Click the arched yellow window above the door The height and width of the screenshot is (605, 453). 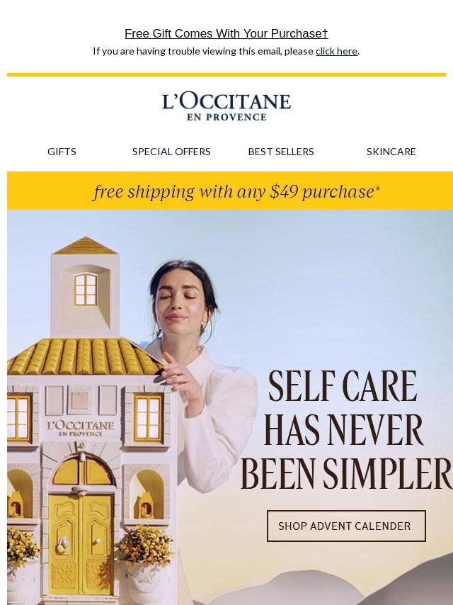tap(81, 471)
